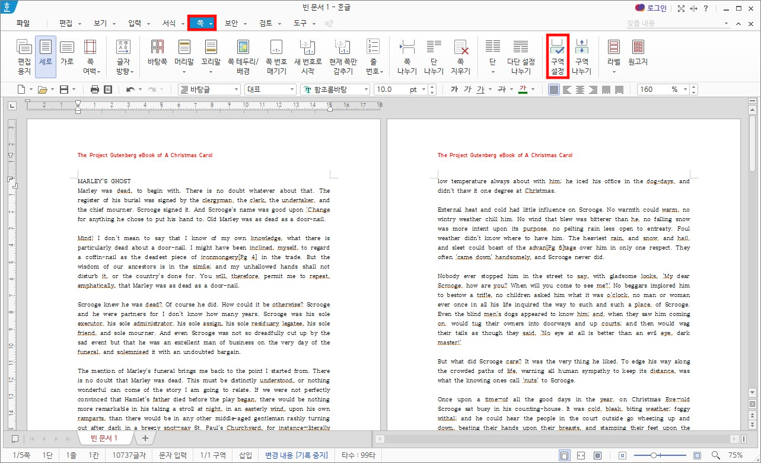Click the open folder icon
This screenshot has width=761, height=463.
coord(42,90)
